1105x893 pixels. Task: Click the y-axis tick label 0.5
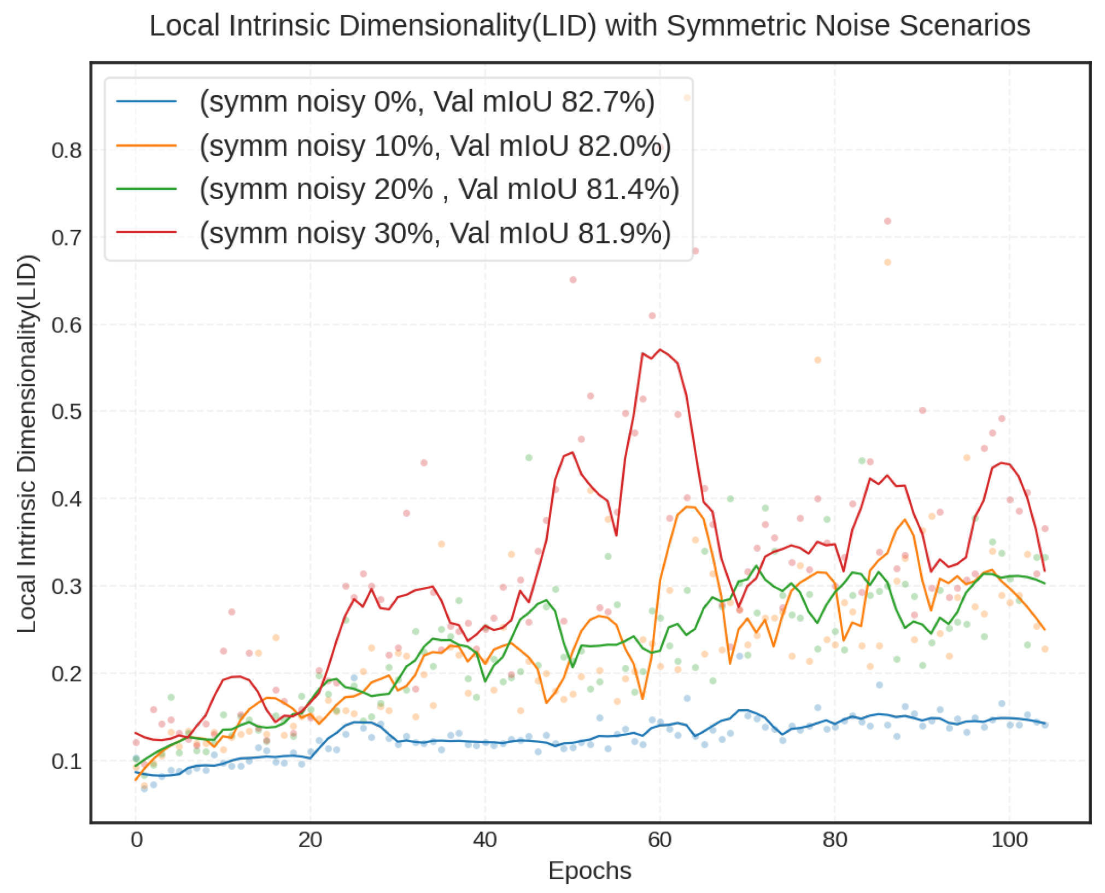point(67,412)
